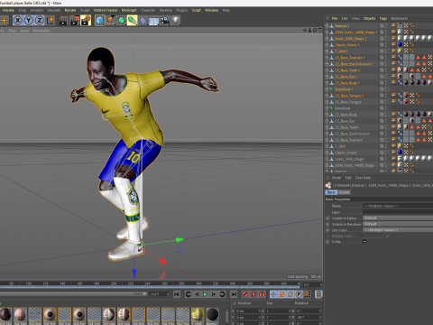The height and width of the screenshot is (325, 433).
Task: Click the timeline preview range slider
Action: coord(74,293)
